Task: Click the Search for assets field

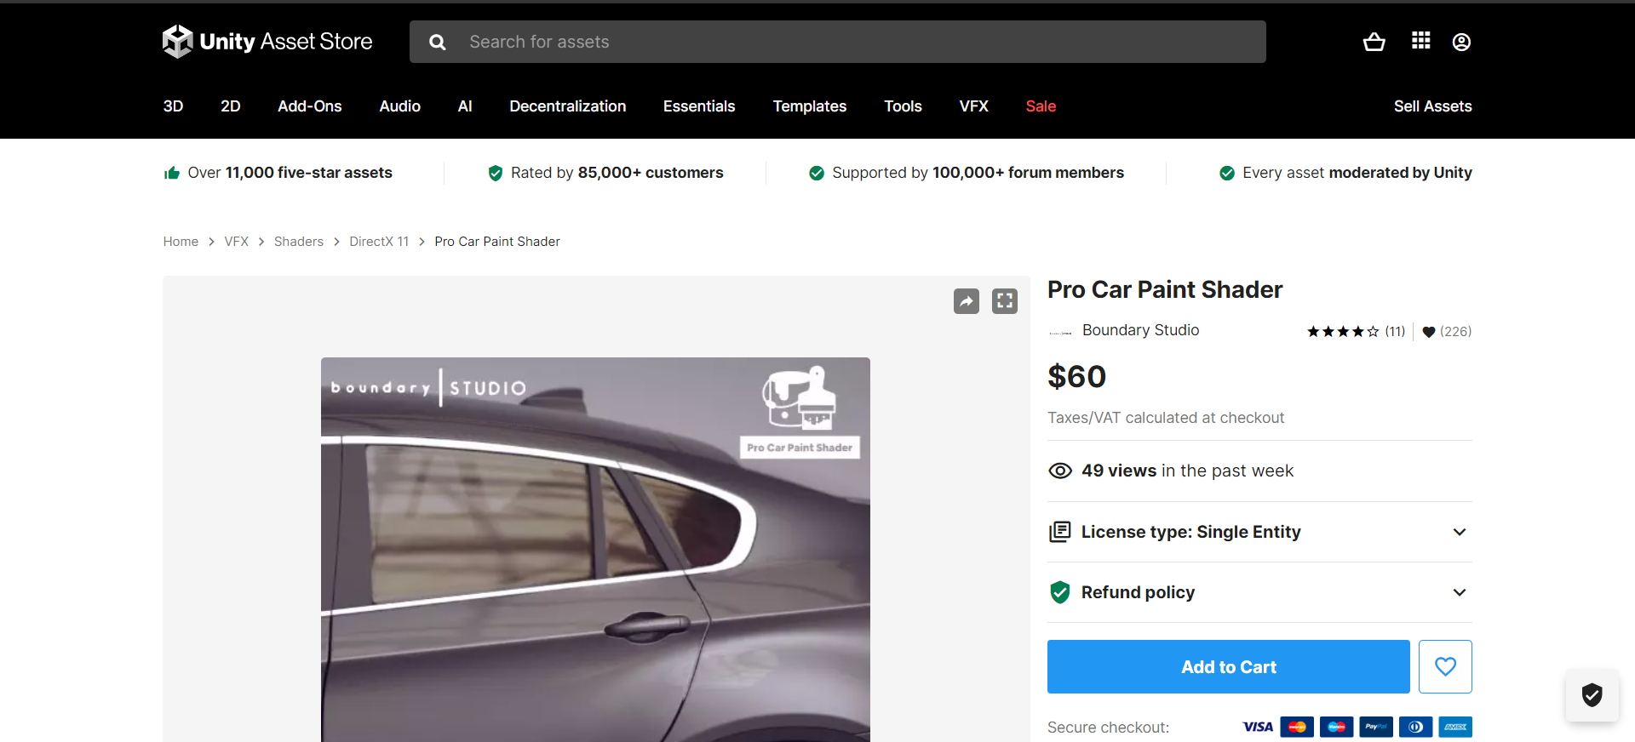Action: (x=852, y=42)
